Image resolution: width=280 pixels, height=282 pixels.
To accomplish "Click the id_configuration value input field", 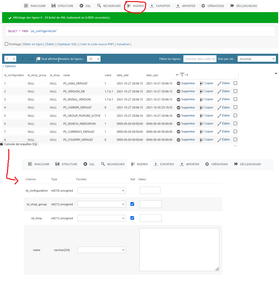I will point(150,190).
